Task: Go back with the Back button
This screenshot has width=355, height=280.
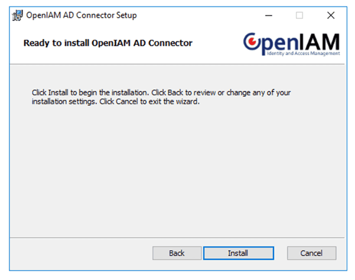Action: tap(177, 253)
